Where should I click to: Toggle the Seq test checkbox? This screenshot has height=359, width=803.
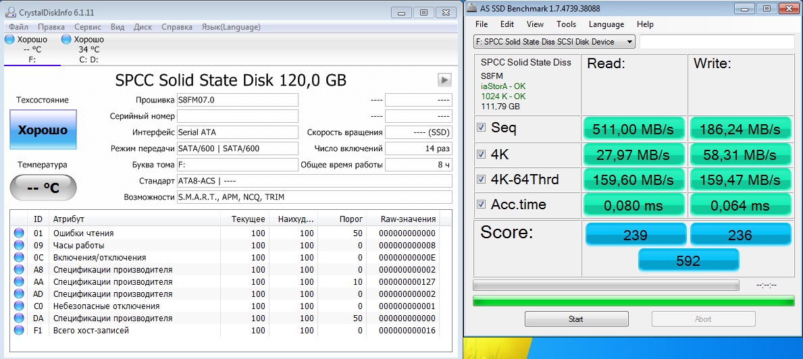(x=481, y=128)
